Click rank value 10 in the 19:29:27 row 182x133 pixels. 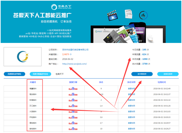pyautogui.click(x=101, y=129)
